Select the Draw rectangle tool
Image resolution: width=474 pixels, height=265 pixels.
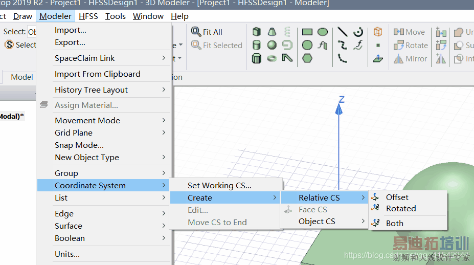(x=307, y=32)
